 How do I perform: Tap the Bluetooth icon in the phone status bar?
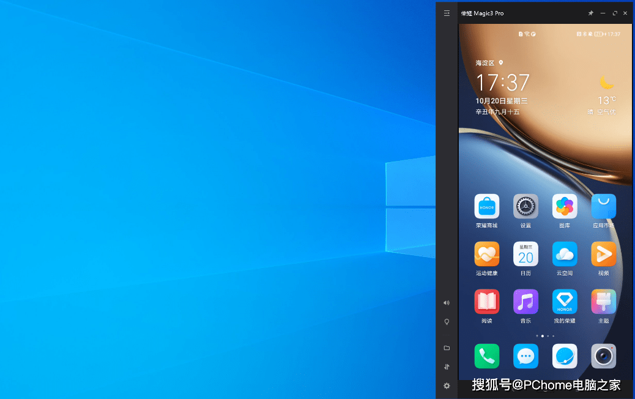(584, 34)
